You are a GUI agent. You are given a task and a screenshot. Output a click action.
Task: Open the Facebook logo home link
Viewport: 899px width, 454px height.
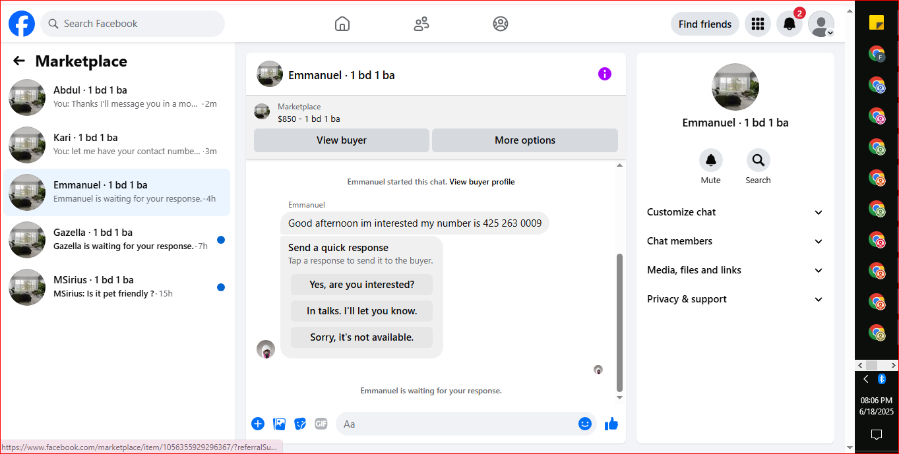coord(22,24)
